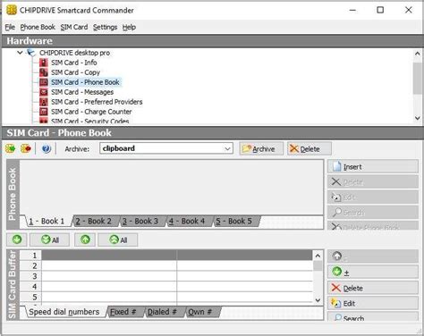This screenshot has height=336, width=424.
Task: Open the Phone Book menu
Action: tap(38, 27)
